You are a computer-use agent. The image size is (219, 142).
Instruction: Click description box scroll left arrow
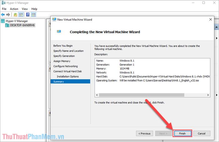pos(97,95)
